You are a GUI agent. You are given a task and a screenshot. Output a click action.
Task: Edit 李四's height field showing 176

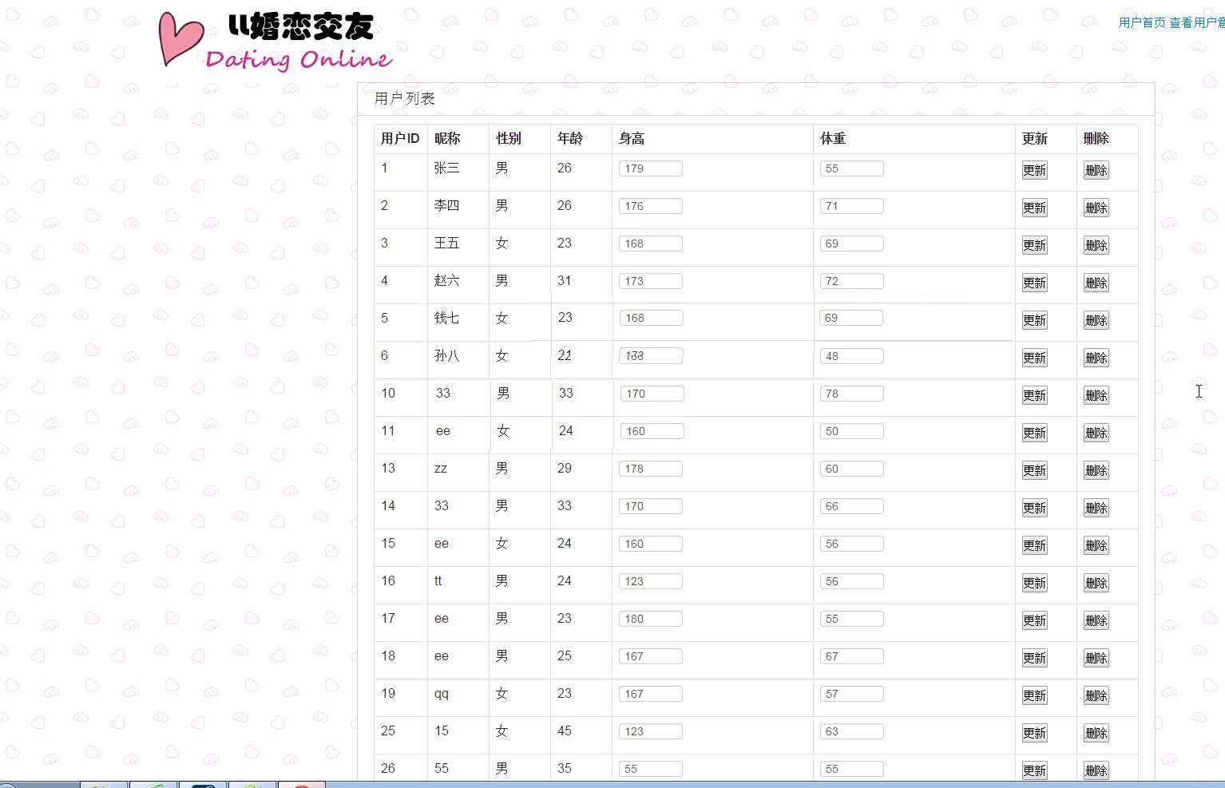pyautogui.click(x=651, y=206)
